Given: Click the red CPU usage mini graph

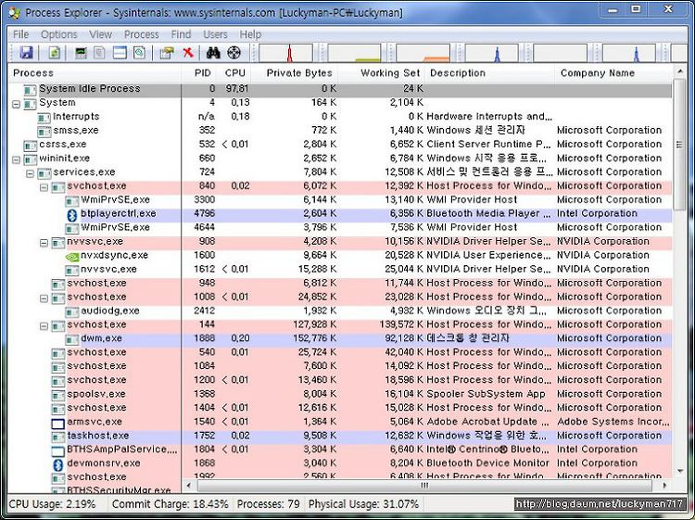Looking at the screenshot, I should 286,53.
